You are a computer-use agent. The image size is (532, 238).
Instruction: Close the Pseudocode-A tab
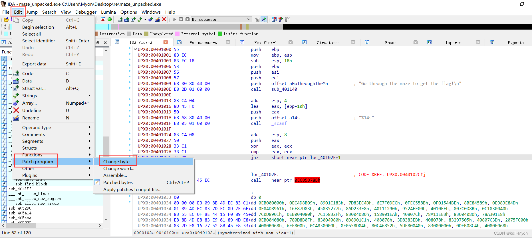point(228,42)
